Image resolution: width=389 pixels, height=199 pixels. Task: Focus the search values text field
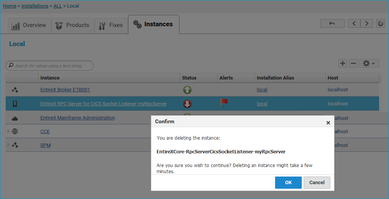coord(50,66)
